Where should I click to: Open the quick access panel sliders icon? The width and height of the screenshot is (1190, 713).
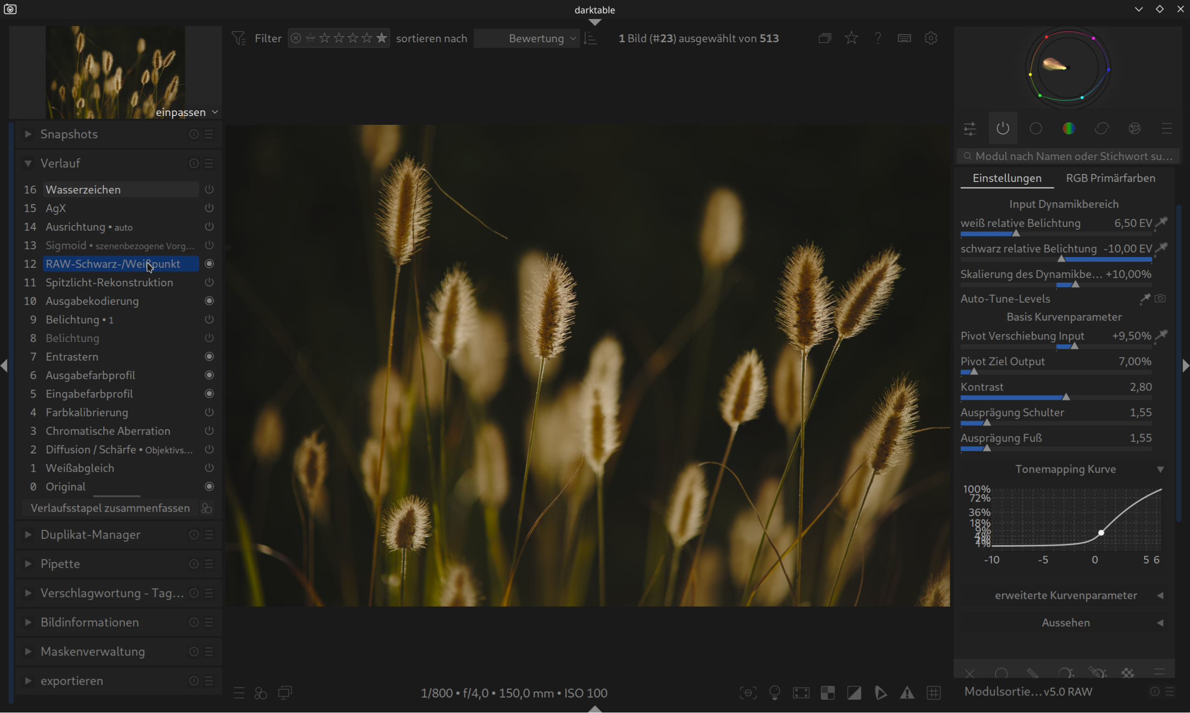970,129
